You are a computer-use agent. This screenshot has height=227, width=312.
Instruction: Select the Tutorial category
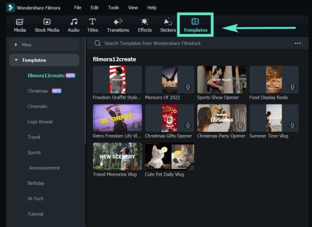click(36, 214)
